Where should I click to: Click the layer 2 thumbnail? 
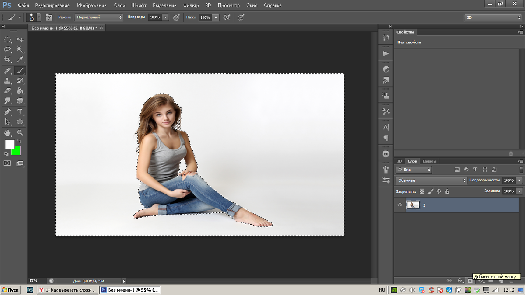[413, 205]
